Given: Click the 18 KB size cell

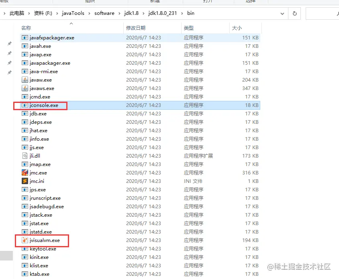Looking at the screenshot, I should click(252, 105).
